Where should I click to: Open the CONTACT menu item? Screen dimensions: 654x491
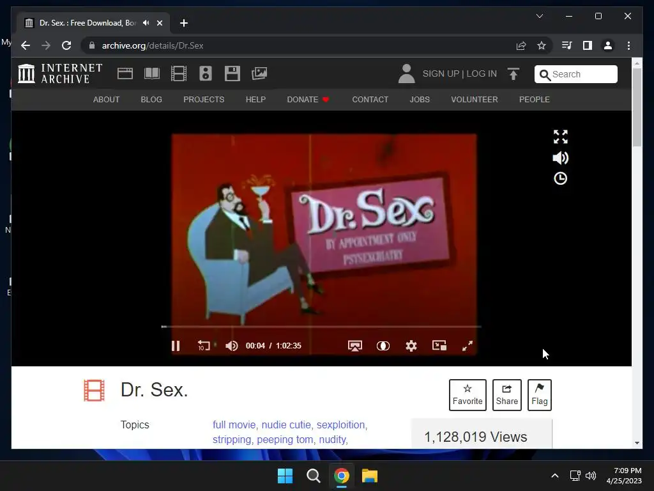tap(370, 99)
